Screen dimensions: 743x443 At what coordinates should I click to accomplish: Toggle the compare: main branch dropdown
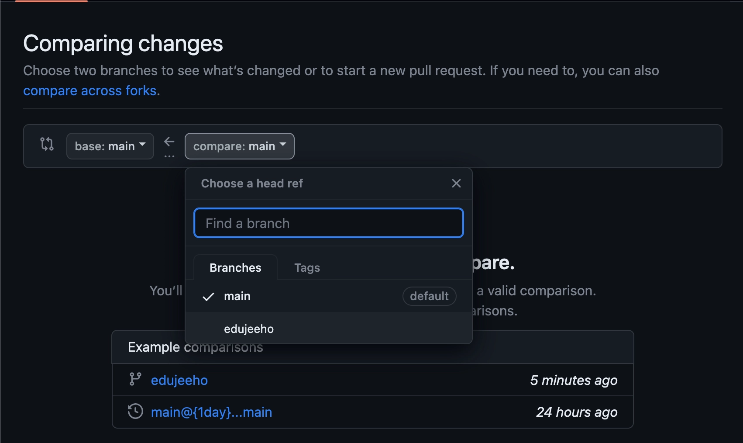(x=239, y=146)
